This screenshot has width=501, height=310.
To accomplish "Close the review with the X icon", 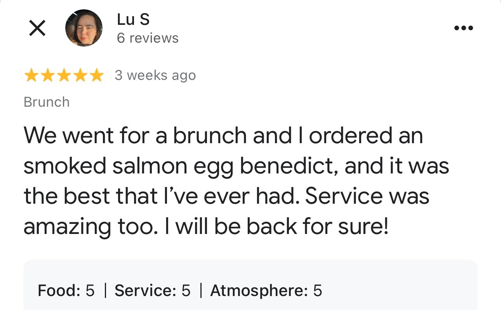I will pyautogui.click(x=37, y=28).
